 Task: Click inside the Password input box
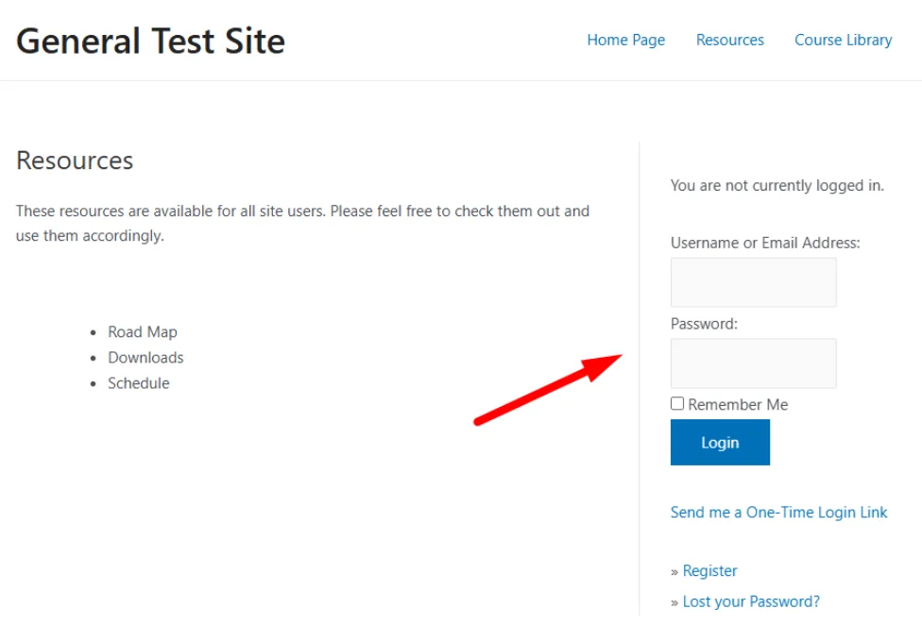(x=753, y=363)
